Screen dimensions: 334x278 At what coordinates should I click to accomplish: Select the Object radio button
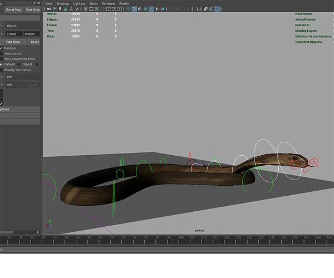point(19,64)
